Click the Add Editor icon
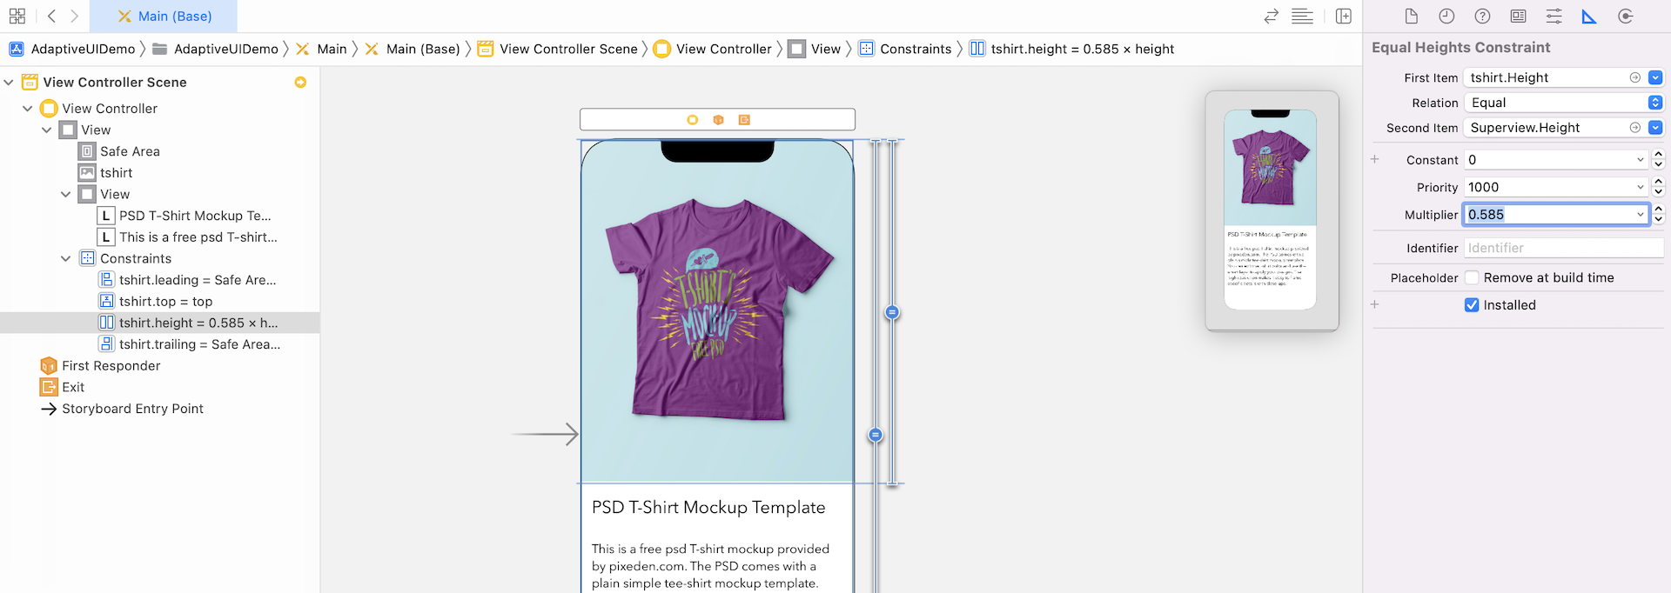 pyautogui.click(x=1344, y=17)
